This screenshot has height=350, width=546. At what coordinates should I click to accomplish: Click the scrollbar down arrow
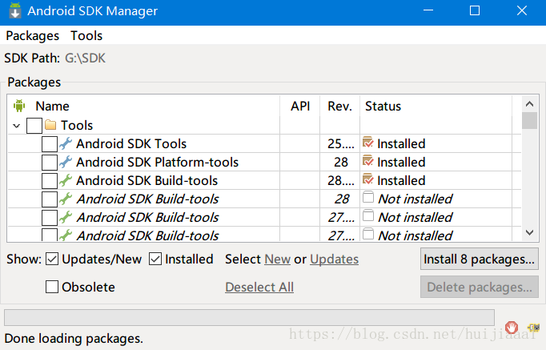[x=529, y=232]
